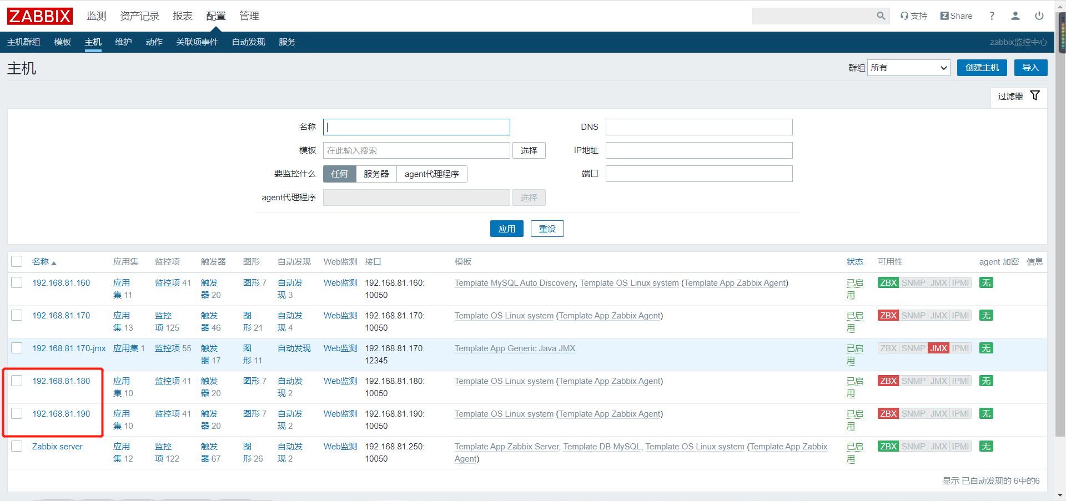This screenshot has height=501, width=1066.
Task: Click ZBX availability badge for 192.168.81.160
Action: (888, 283)
